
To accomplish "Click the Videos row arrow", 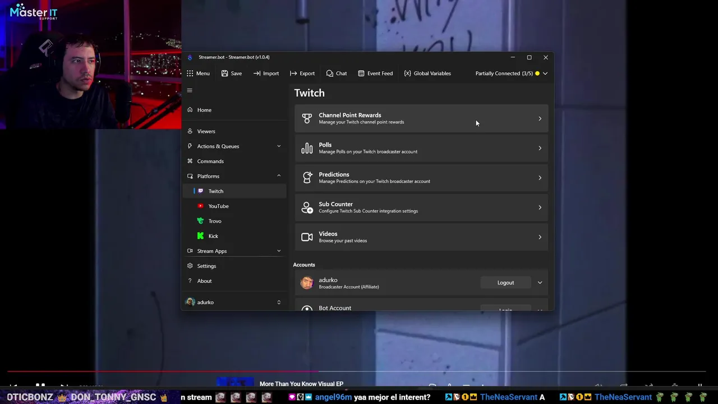I will [540, 237].
